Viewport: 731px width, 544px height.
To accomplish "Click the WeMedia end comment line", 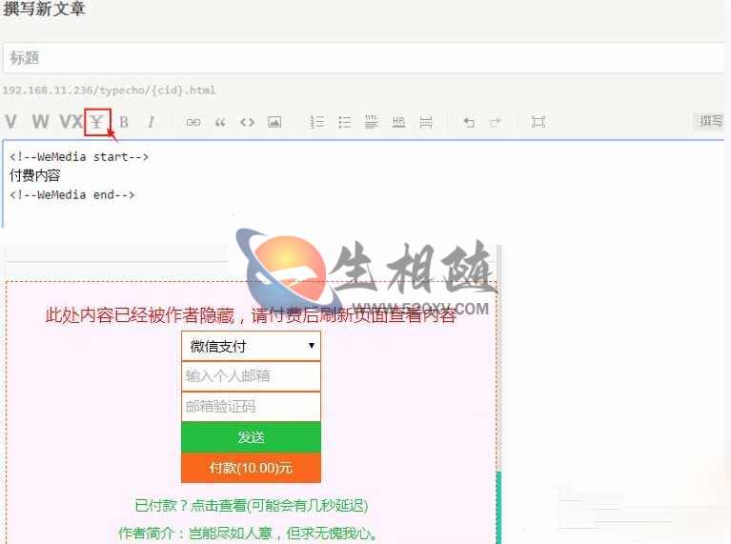I will click(x=71, y=195).
